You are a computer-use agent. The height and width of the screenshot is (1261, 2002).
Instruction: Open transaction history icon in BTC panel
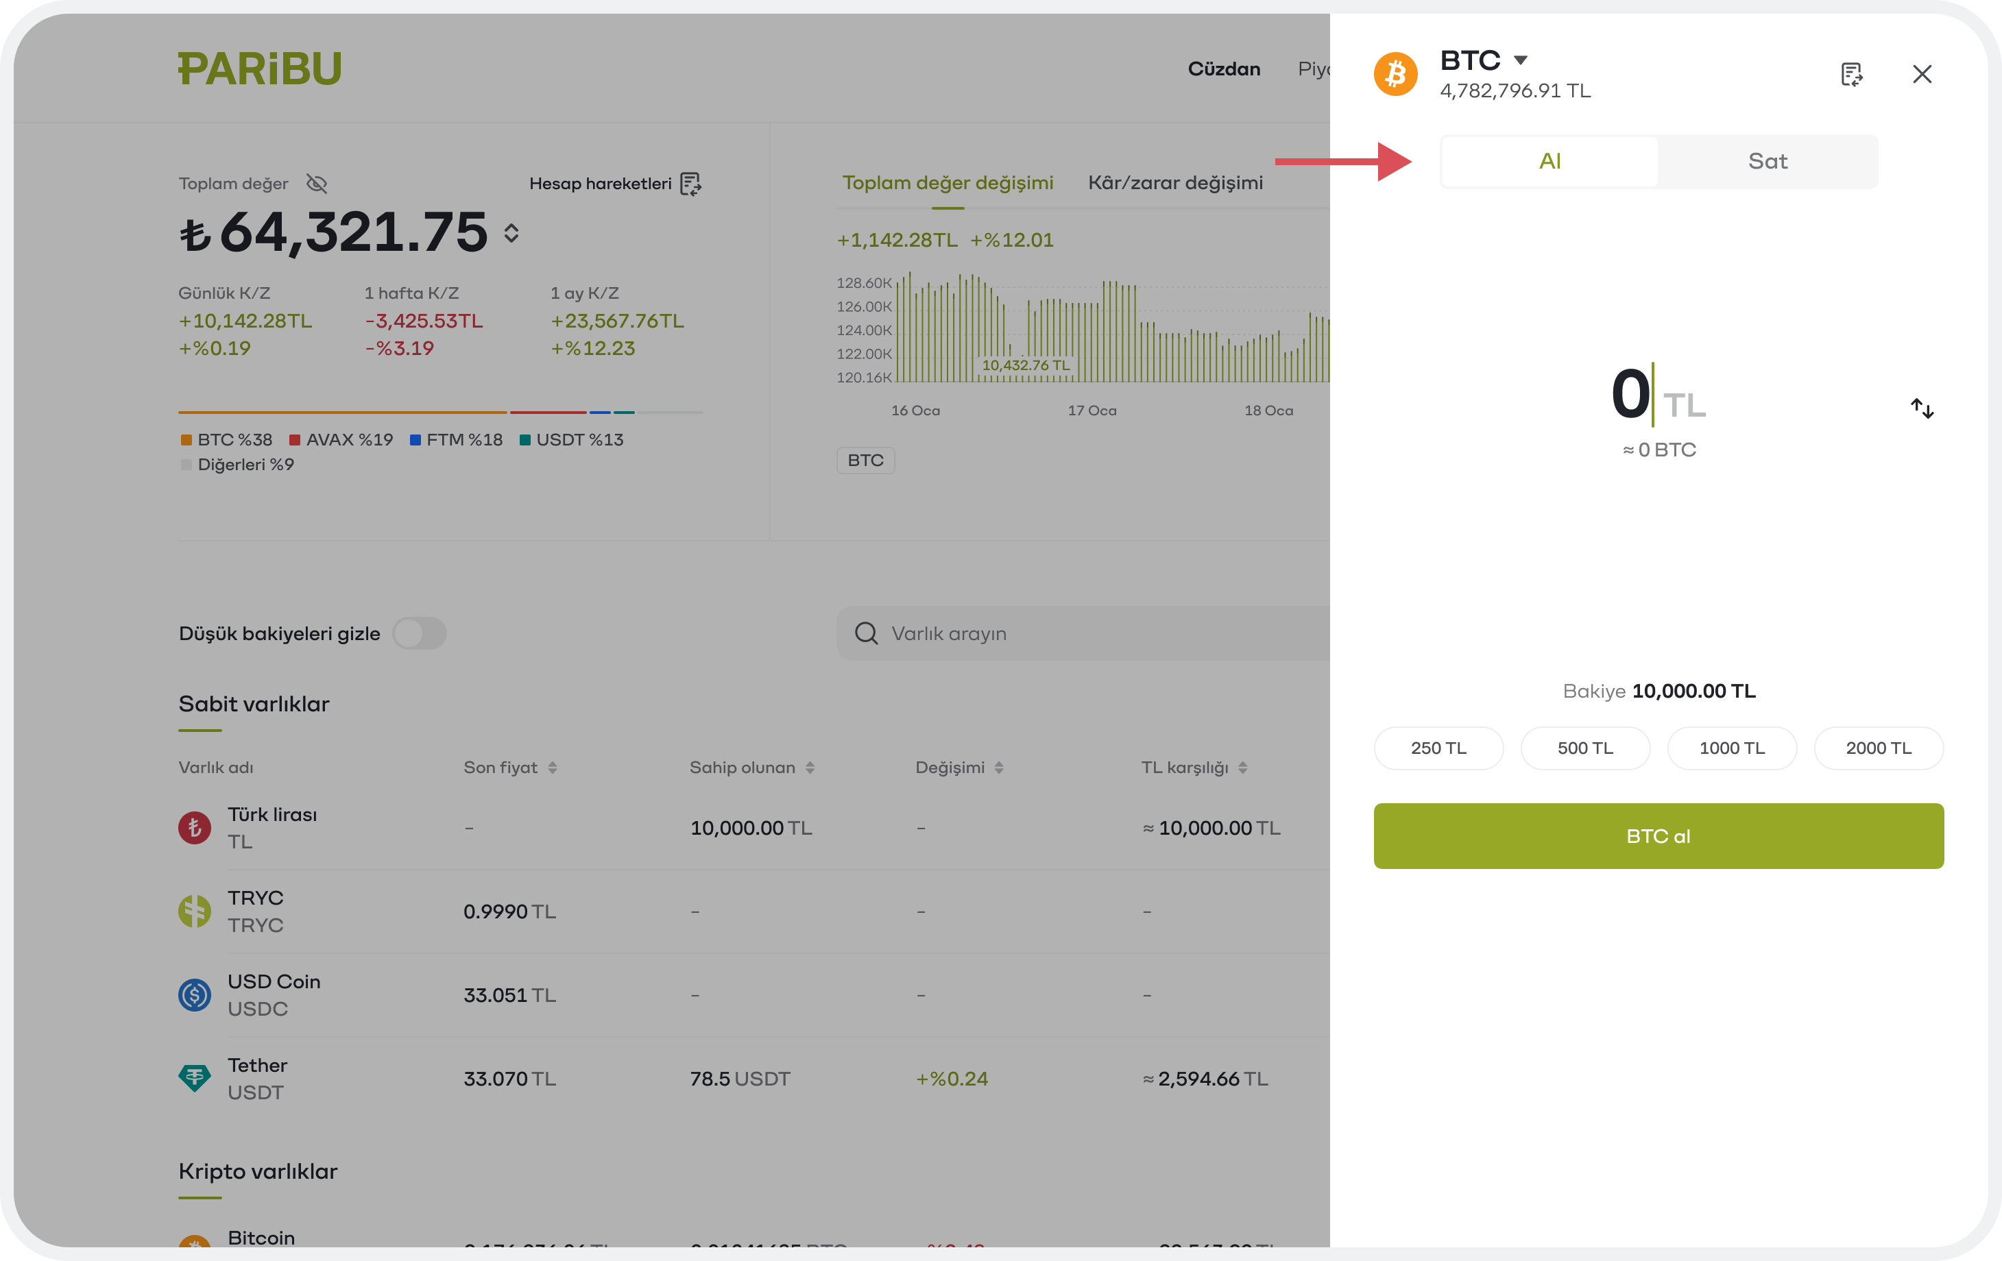(1850, 74)
